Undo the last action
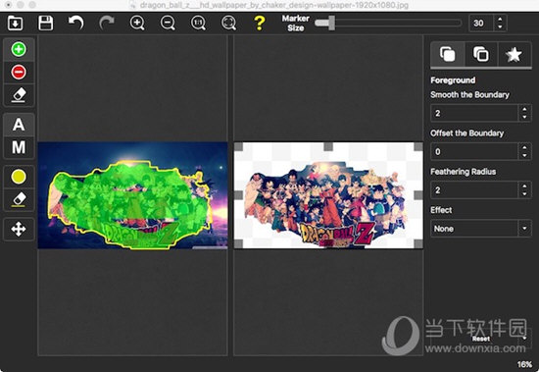Viewport: 539px width, 372px height. pyautogui.click(x=76, y=24)
